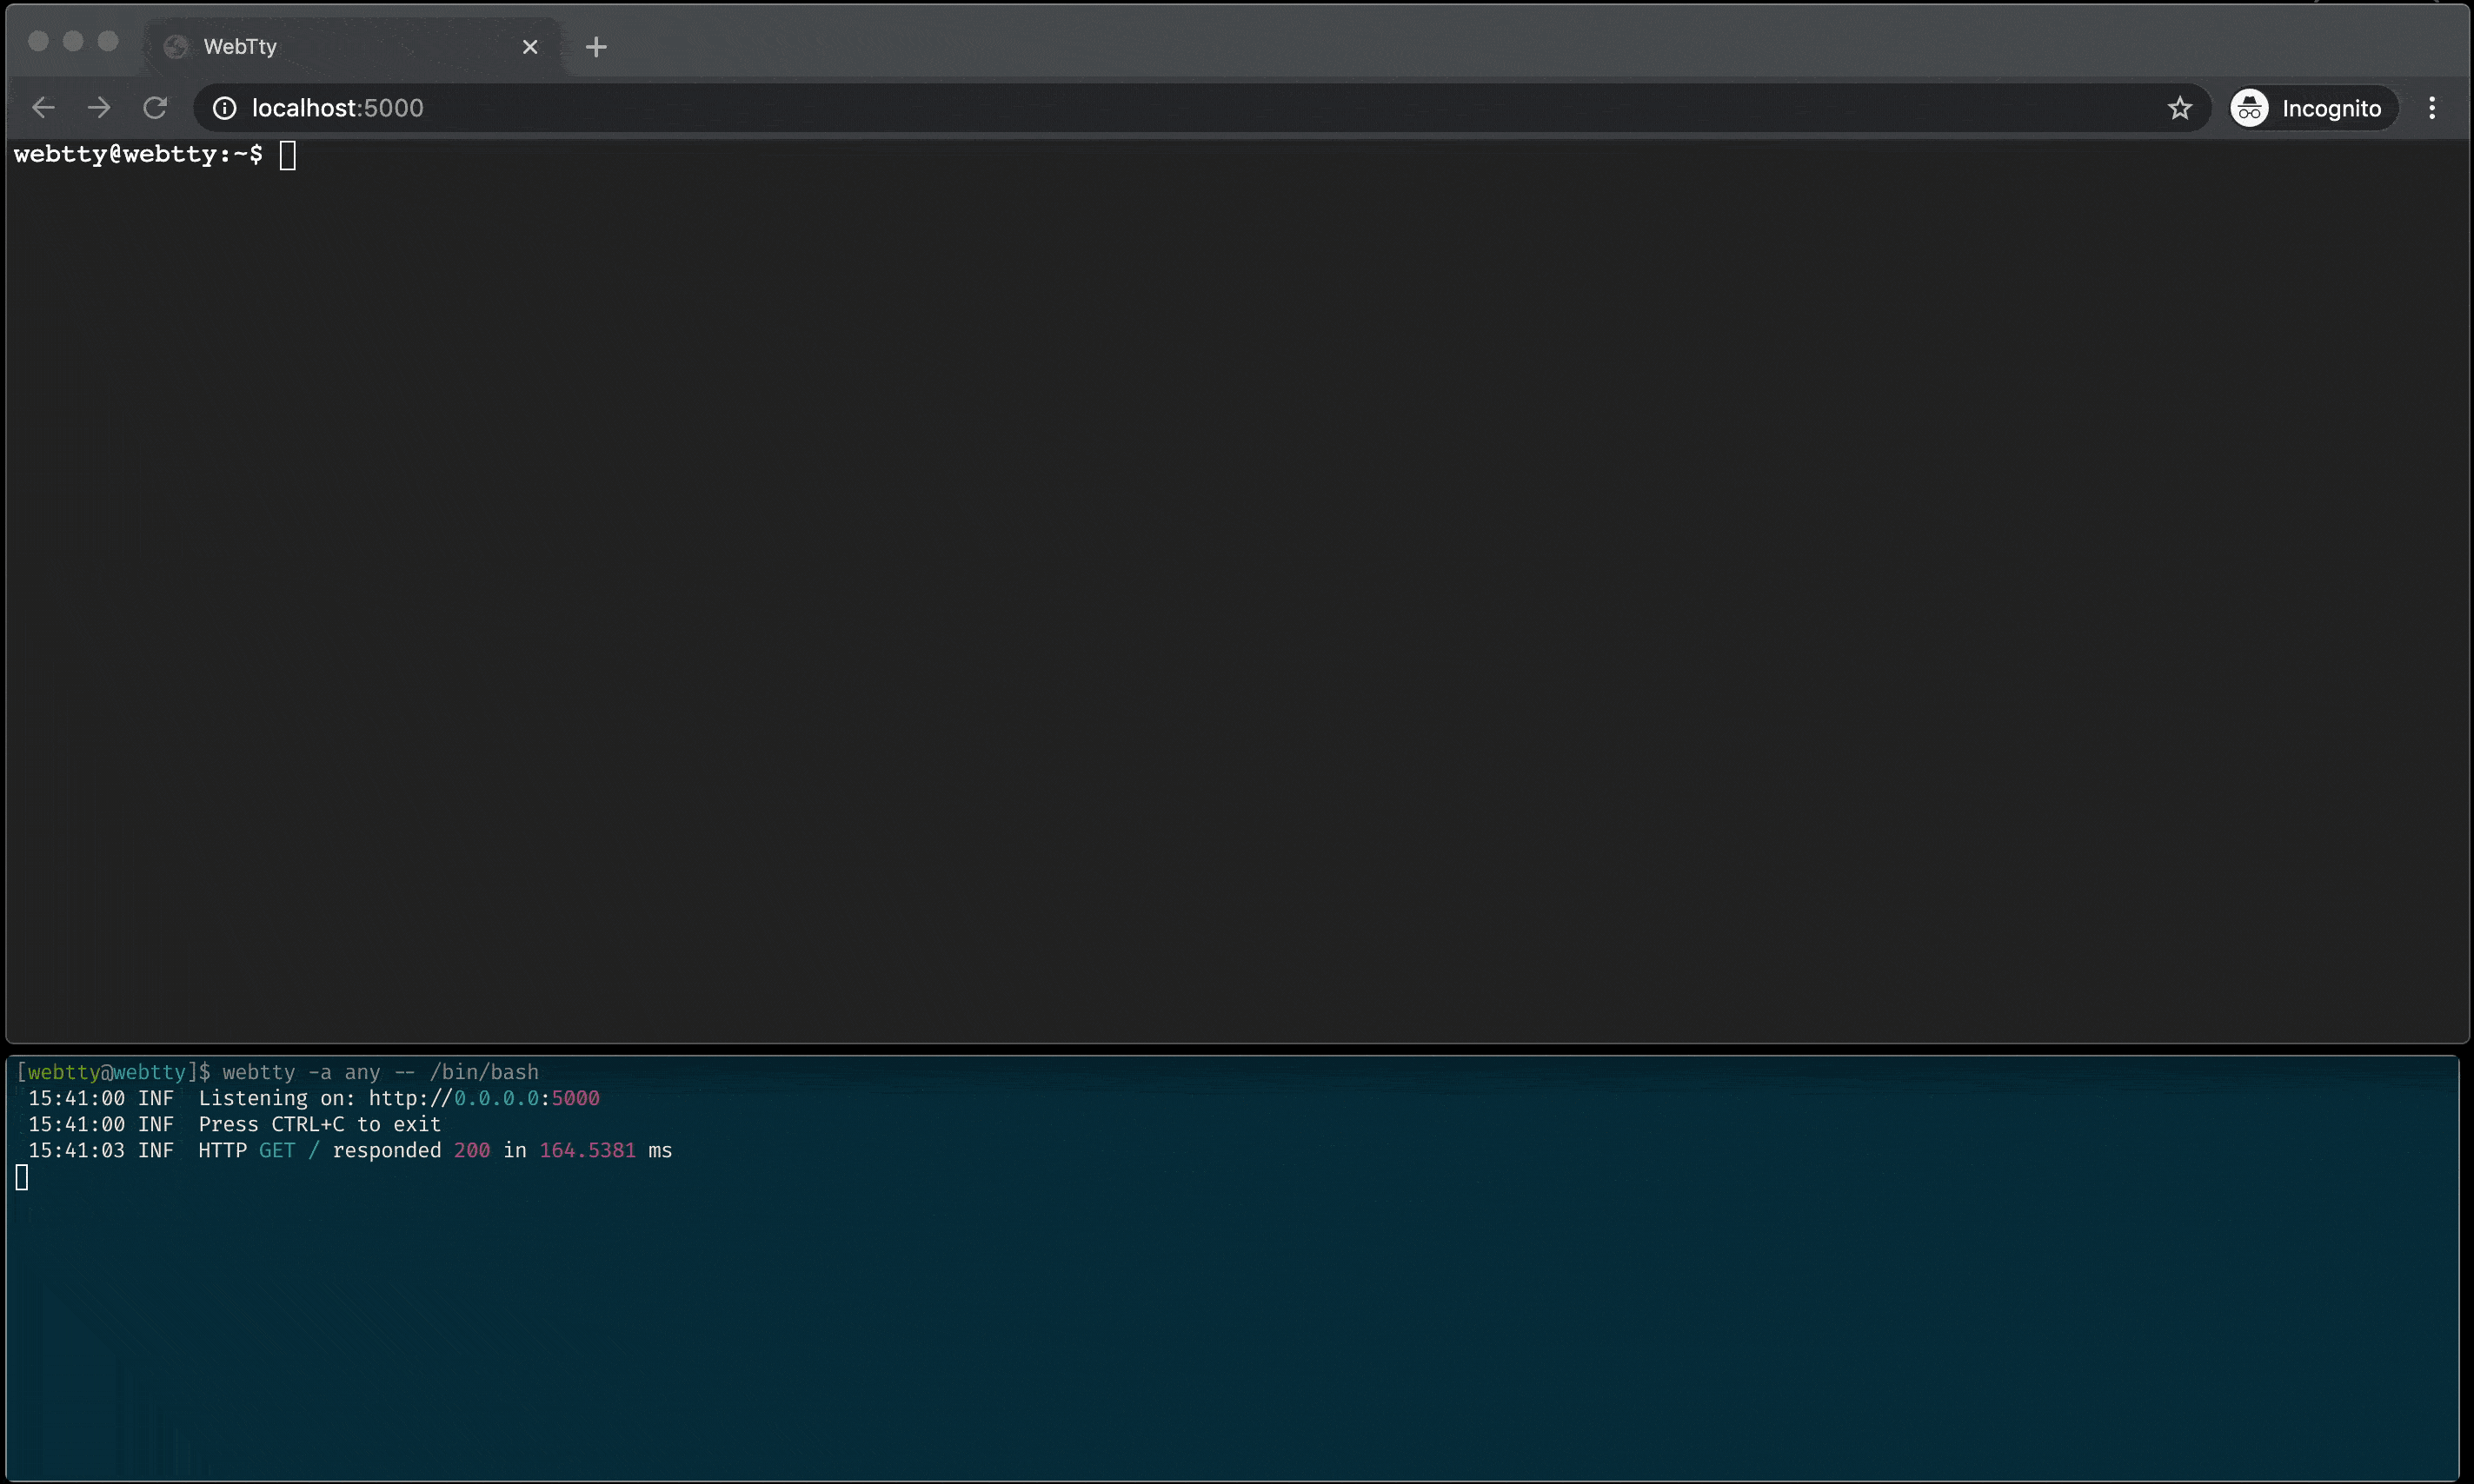Click the HTTP GET responded 200 log line

coord(434,1150)
